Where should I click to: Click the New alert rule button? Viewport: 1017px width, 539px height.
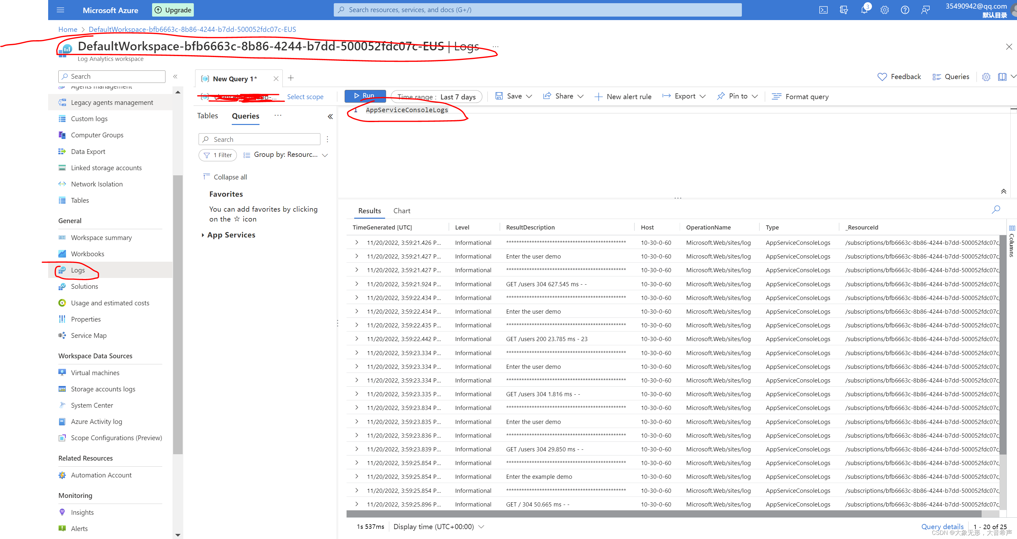click(622, 97)
